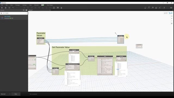
Task: Open the View menu
Action: 11,5
